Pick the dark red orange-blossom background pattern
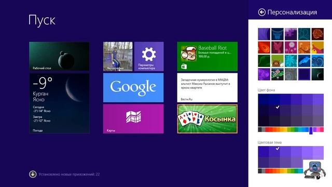This screenshot has height=187, width=332. coord(317,34)
